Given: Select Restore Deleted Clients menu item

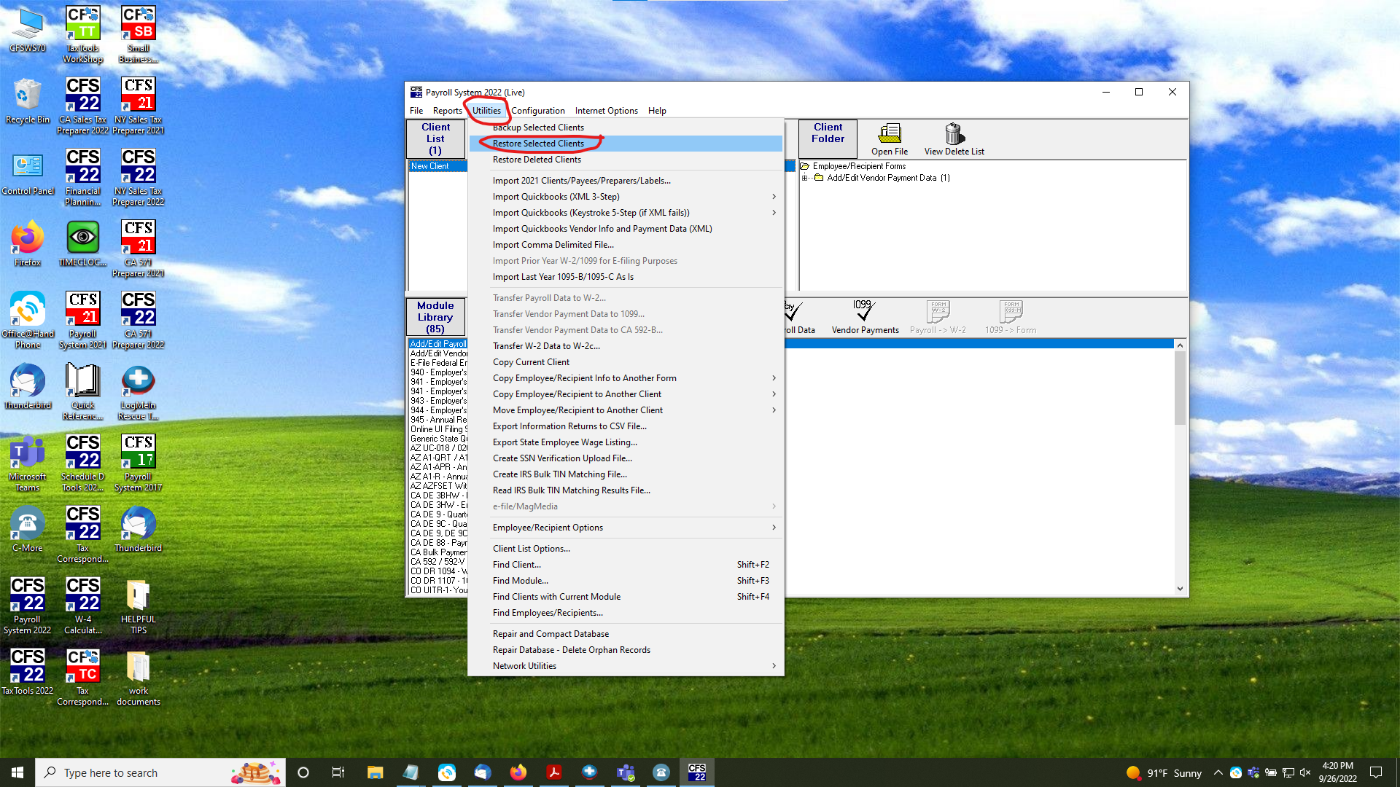Looking at the screenshot, I should (626, 160).
